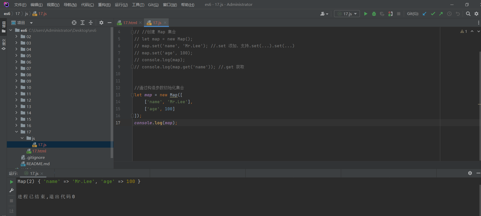Run with coverage icon in toolbar
This screenshot has height=216, width=481.
tap(382, 14)
